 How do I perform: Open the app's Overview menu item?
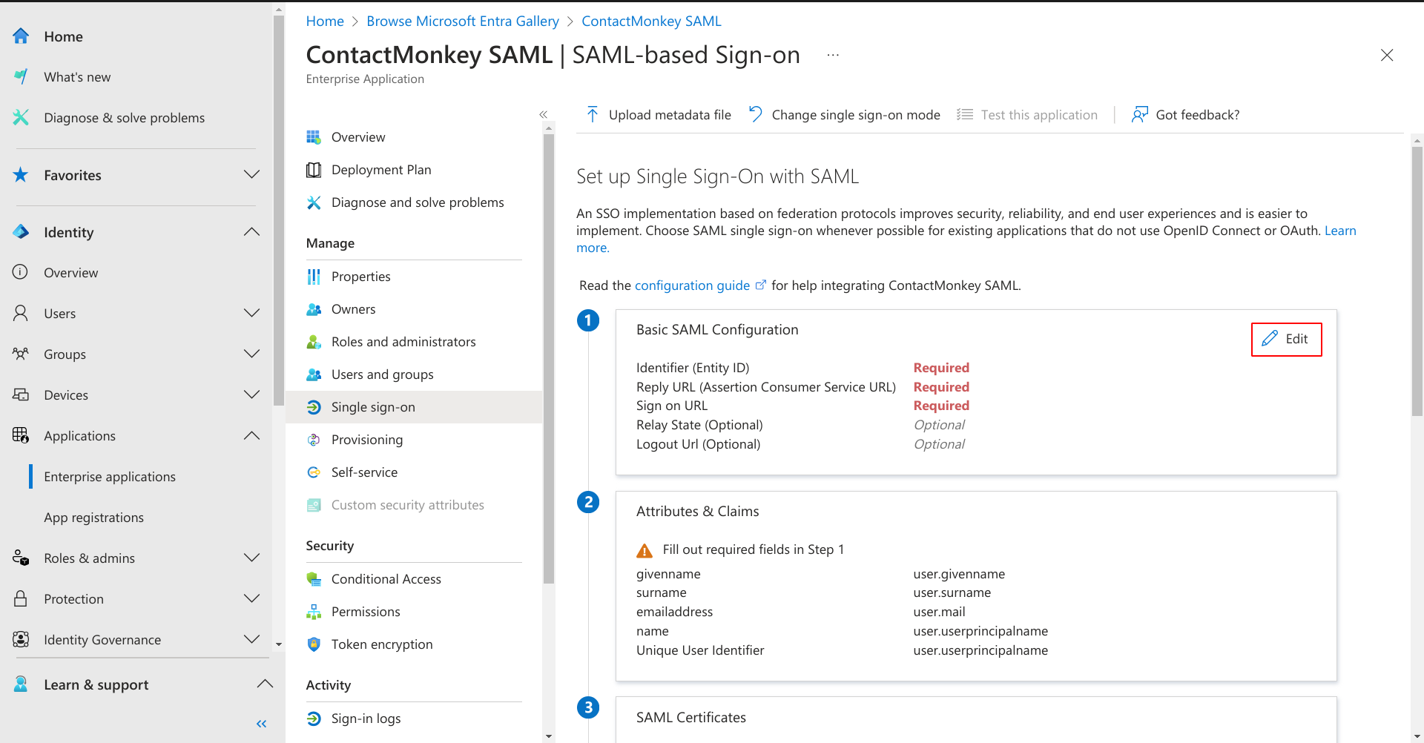tap(358, 137)
